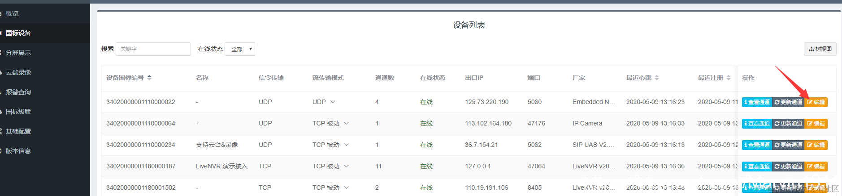842x196 pixels.
Task: Click 信令传输 column header
Action: click(x=271, y=78)
